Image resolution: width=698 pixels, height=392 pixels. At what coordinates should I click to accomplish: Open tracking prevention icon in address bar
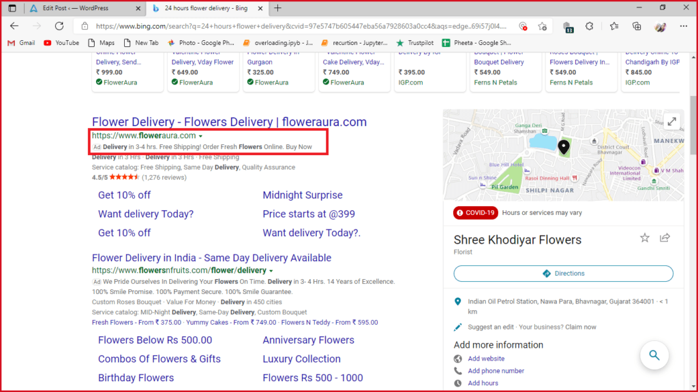523,27
